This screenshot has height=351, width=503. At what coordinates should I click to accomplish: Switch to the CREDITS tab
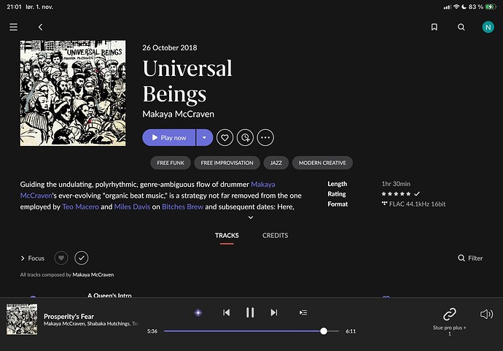pyautogui.click(x=276, y=236)
